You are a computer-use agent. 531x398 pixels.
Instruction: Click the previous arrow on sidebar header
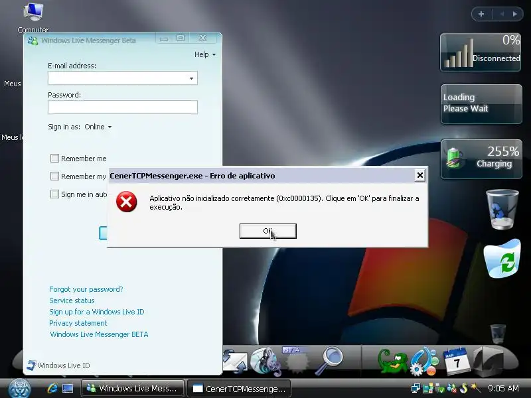click(x=502, y=14)
